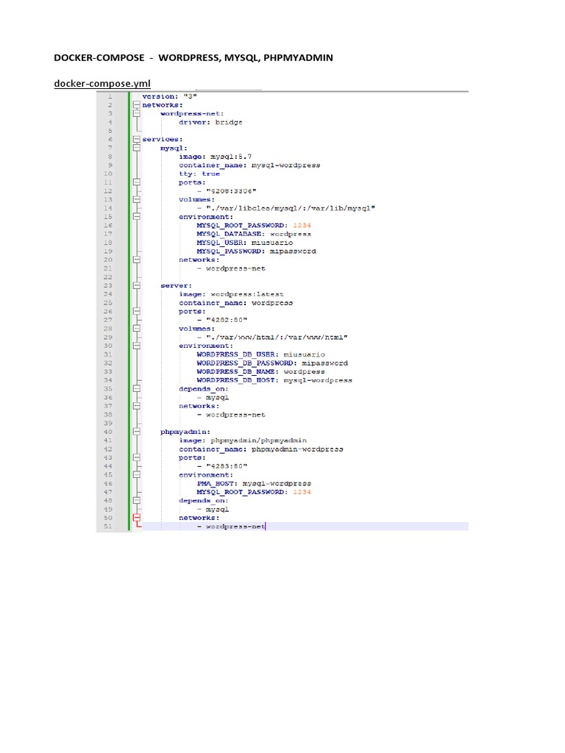Image resolution: width=565 pixels, height=753 pixels.
Task: Collapse the services block fold marker
Action: (x=136, y=139)
